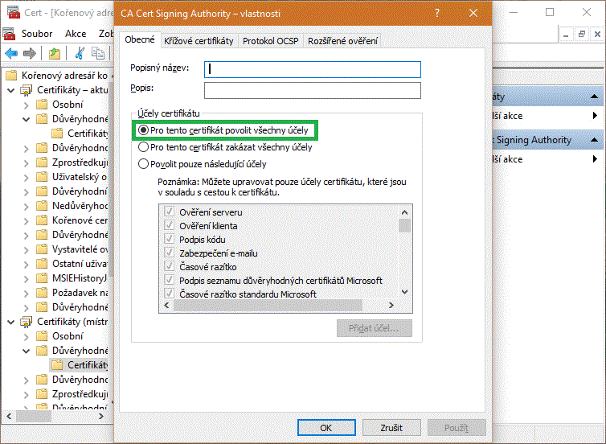Click the Copy toolbar icon

98,53
